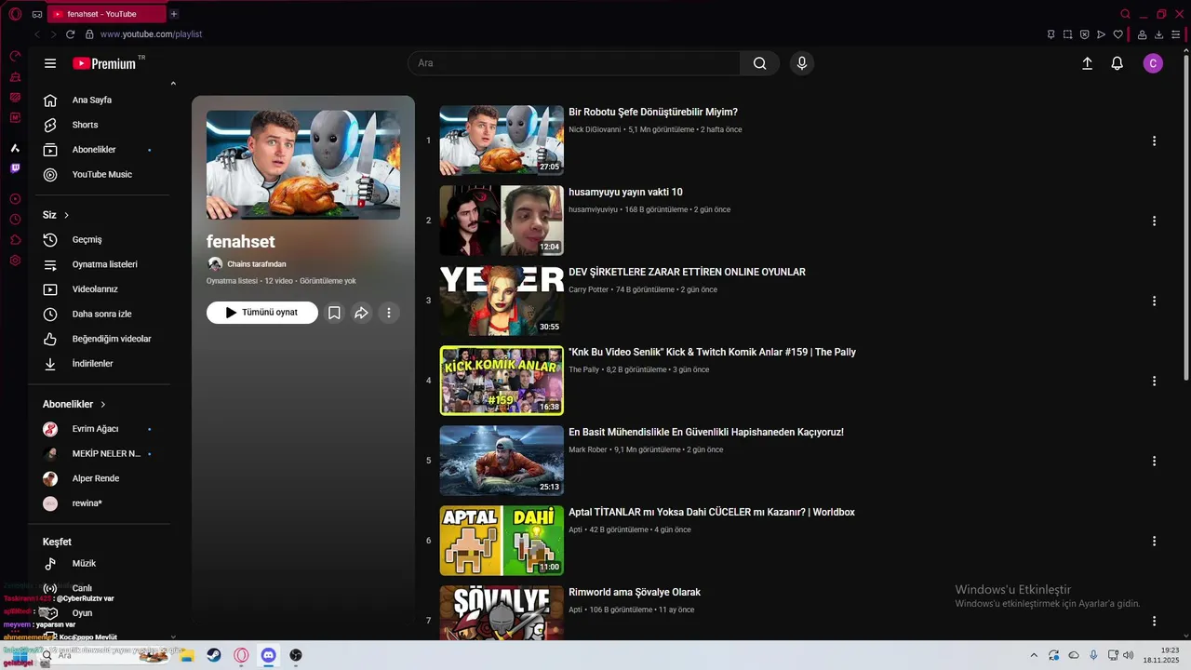Open extensions cube icon in Opera sidebar

click(x=15, y=240)
